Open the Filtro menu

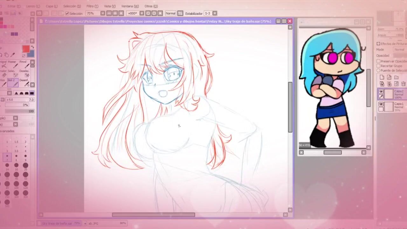point(92,6)
